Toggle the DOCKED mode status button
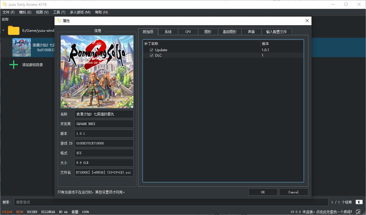The width and height of the screenshot is (366, 215). click(x=32, y=212)
